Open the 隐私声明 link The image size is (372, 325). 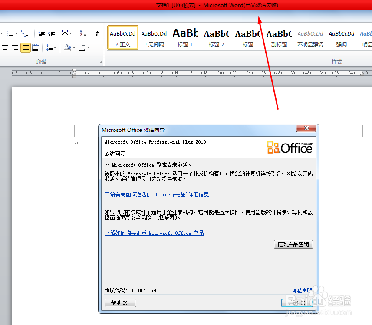click(302, 290)
